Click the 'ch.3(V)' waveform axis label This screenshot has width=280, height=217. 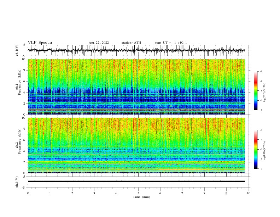tap(17, 182)
